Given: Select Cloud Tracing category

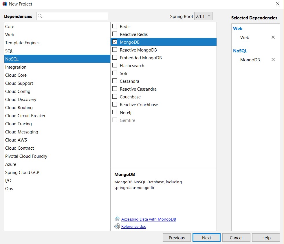Looking at the screenshot, I should click(57, 124).
